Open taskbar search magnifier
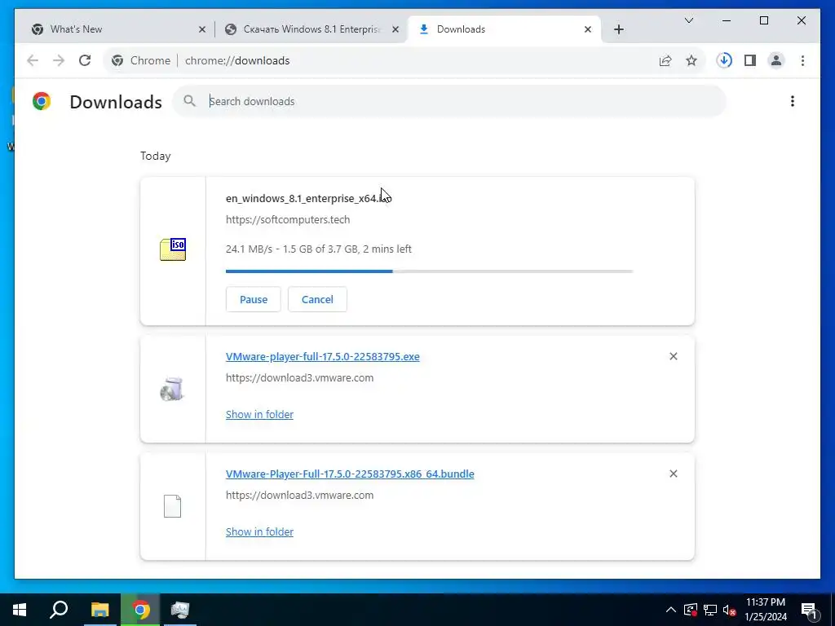 coord(59,610)
